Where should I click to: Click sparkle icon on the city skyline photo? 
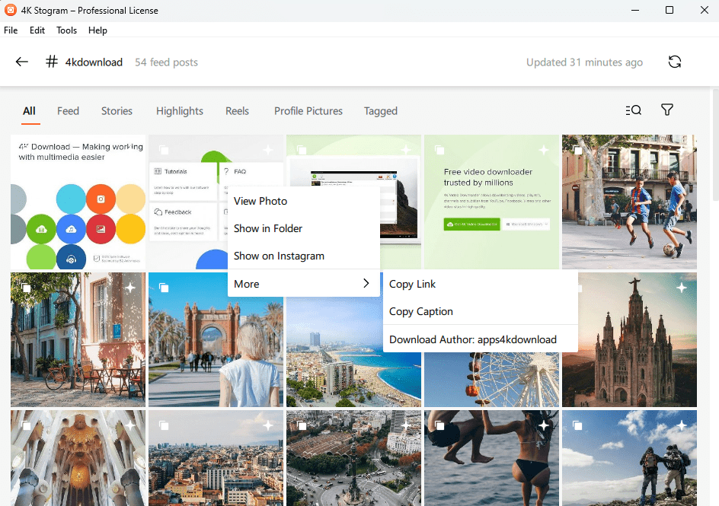268,426
